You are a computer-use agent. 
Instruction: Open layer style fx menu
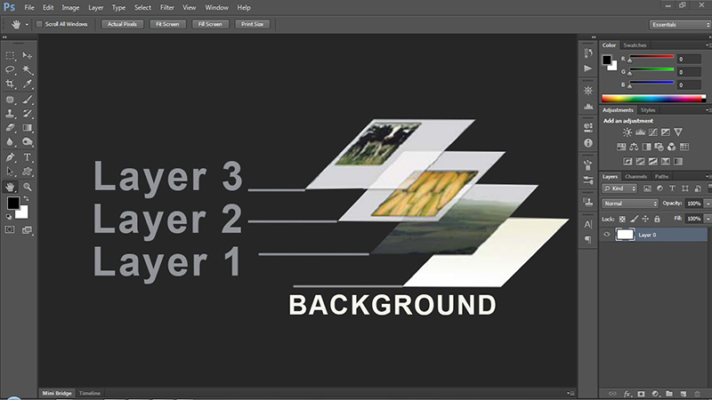[x=627, y=394]
